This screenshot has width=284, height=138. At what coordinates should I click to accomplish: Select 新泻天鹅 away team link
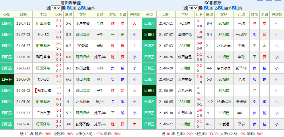(x=83, y=124)
